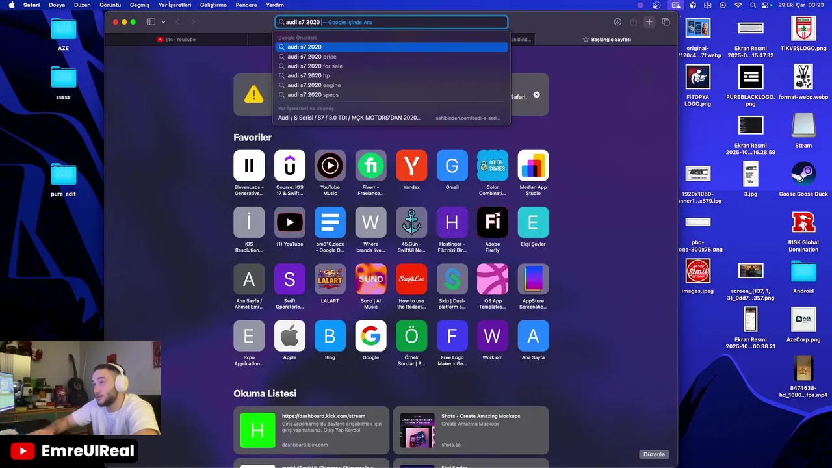Show the tab overview button
832x468 pixels.
(666, 22)
